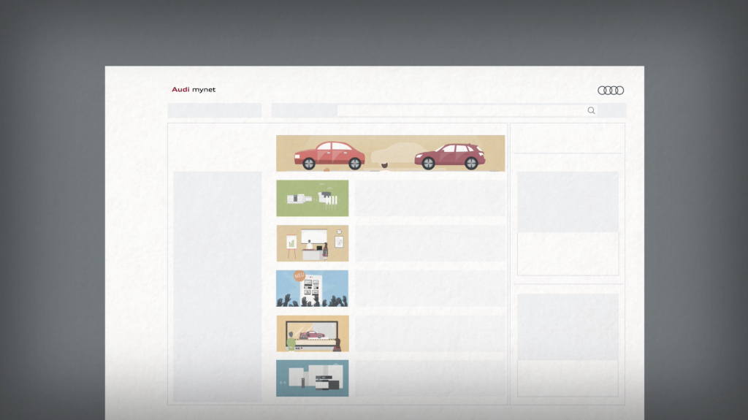The height and width of the screenshot is (420, 748).
Task: Click the red sedan in the banner
Action: (x=329, y=155)
